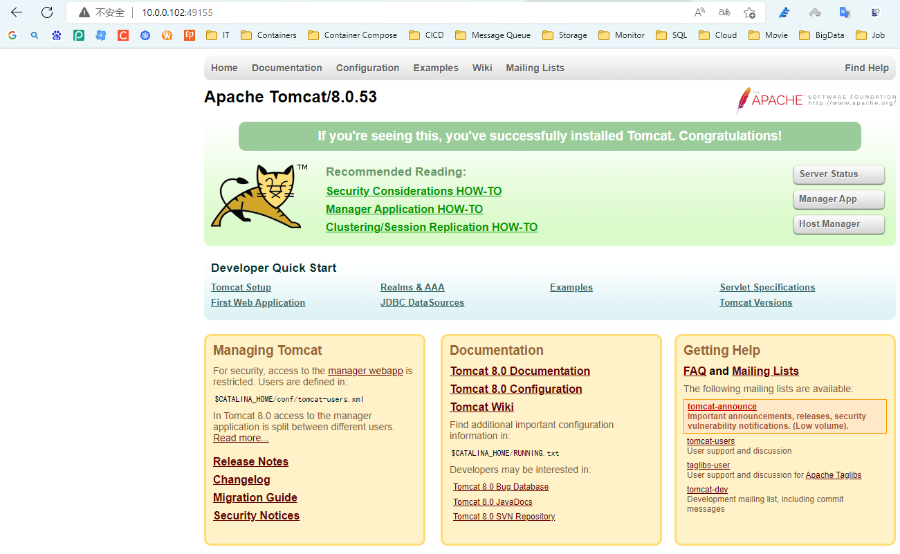Viewport: 900px width, 554px height.
Task: Open the blue feather extension icon
Action: click(x=784, y=12)
